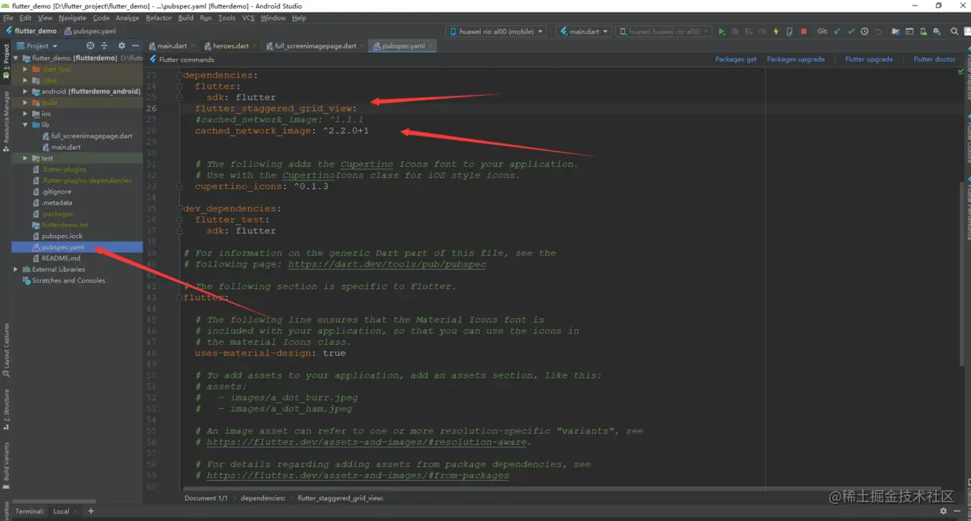This screenshot has width=971, height=521.
Task: Switch to the main.dart editor tab
Action: (168, 45)
